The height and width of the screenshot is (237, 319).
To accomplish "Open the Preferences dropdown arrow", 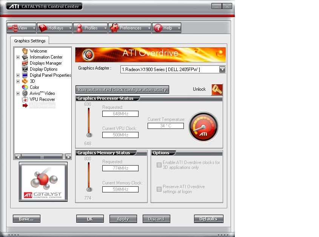I will pos(149,28).
